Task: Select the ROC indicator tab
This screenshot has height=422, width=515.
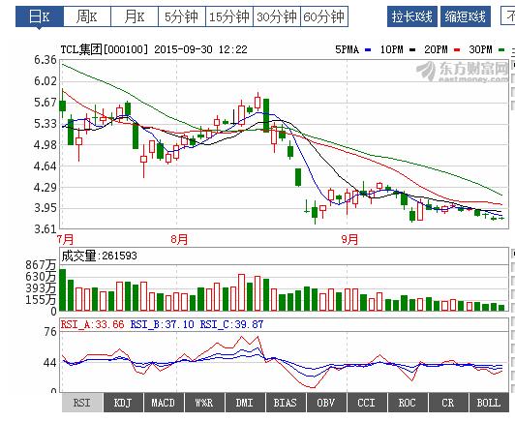Action: tap(408, 403)
